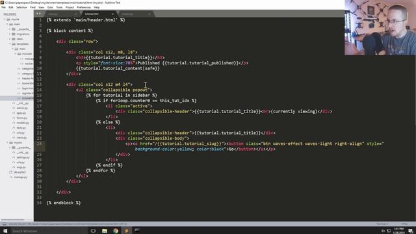Select the templates folder icon
The height and width of the screenshot is (234, 416).
(x=14, y=44)
